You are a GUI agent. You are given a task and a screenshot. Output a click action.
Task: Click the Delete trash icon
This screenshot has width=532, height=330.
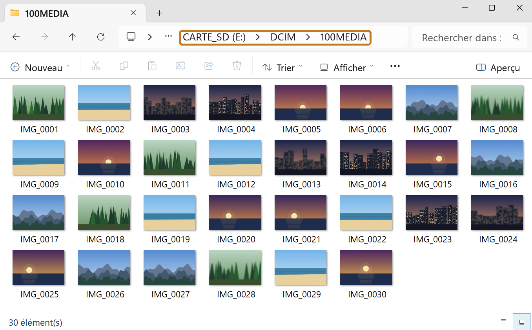237,66
